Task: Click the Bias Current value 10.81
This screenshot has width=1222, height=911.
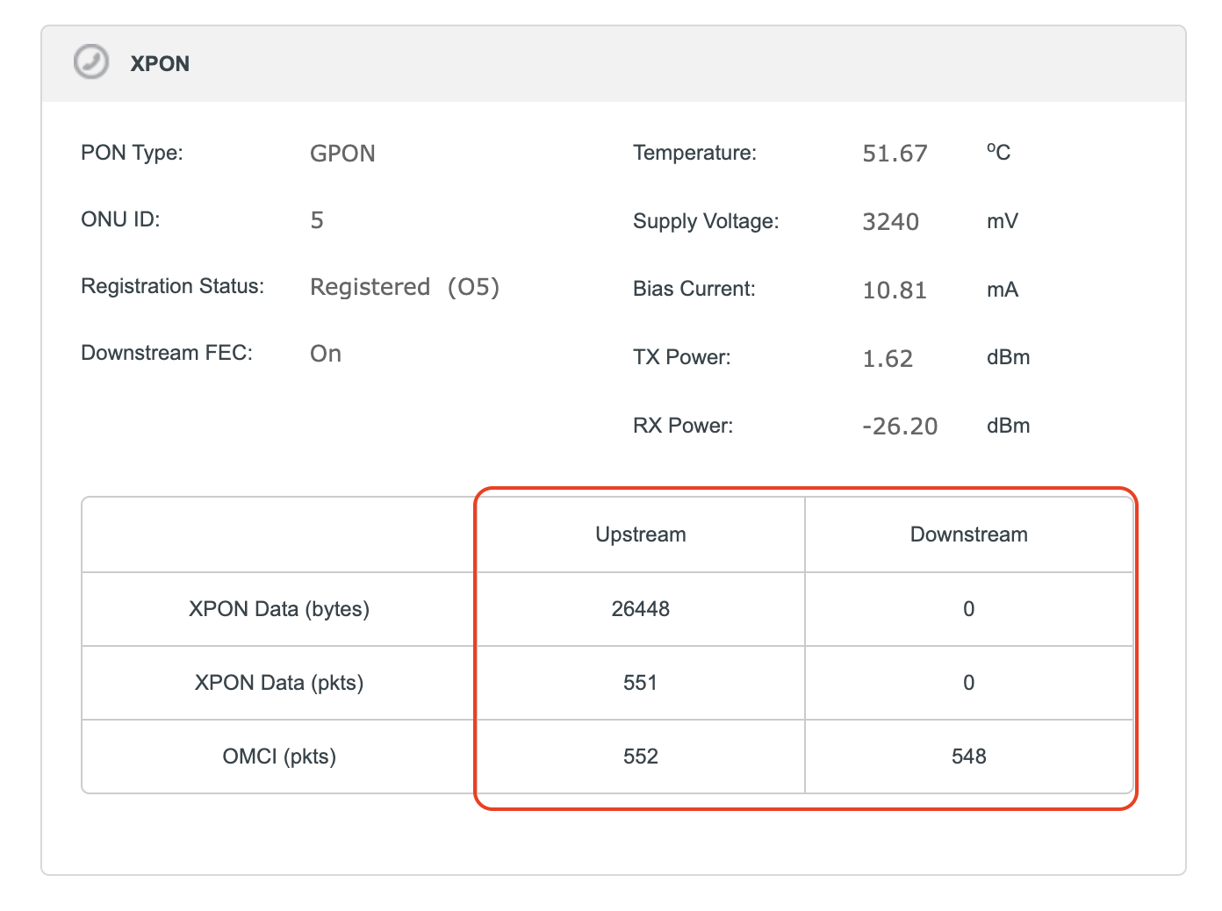Action: 895,290
